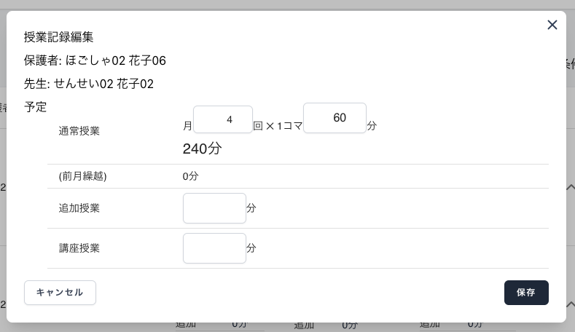Collapse the upper row chevron behind dialog
Screen dimensions: 575x332
[x=570, y=187]
